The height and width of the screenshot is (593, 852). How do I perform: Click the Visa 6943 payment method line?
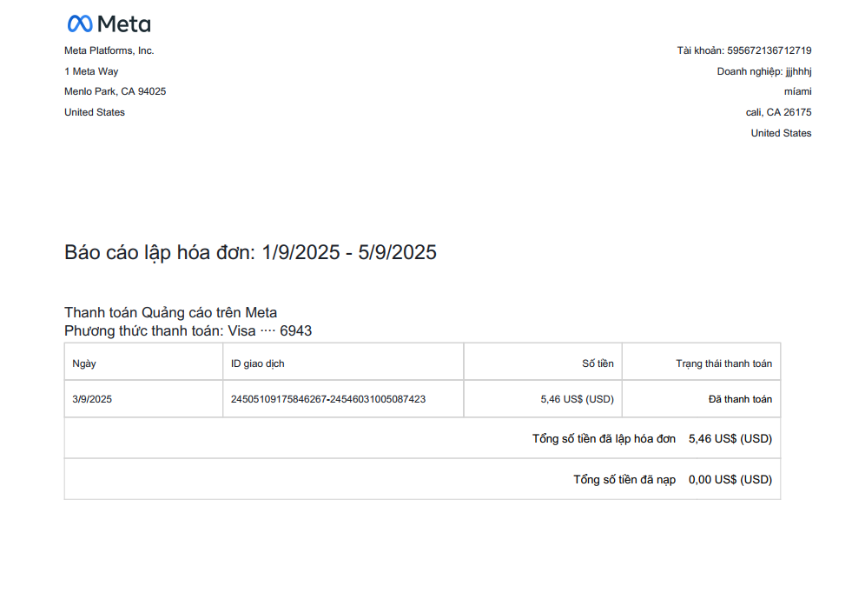click(188, 330)
